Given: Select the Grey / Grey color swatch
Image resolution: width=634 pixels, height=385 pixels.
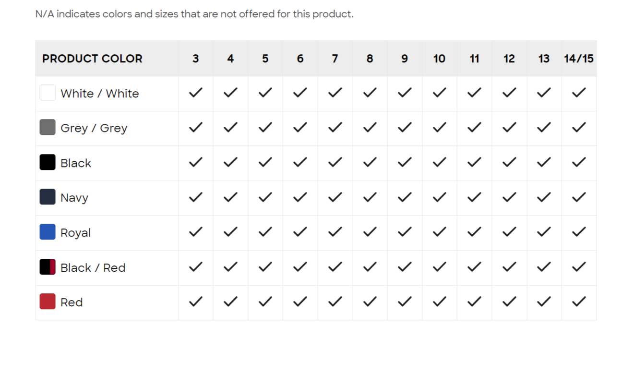Looking at the screenshot, I should (x=48, y=127).
